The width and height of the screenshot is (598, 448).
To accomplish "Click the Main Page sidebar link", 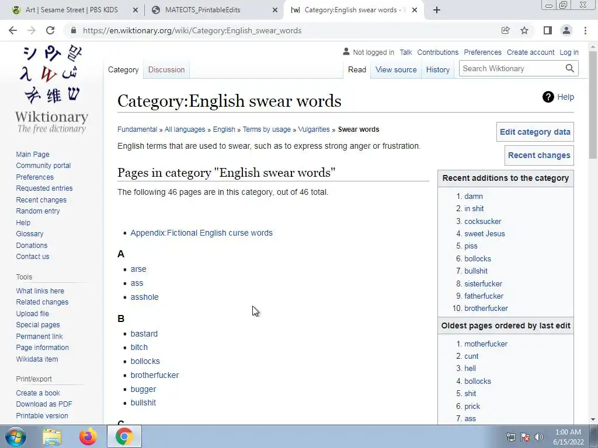I will click(x=33, y=154).
